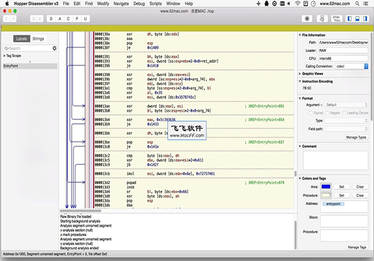This screenshot has height=261, width=374.
Task: Click the Comment text box
Action: tap(335, 161)
